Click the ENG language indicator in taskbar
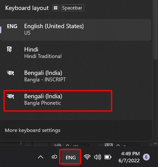This screenshot has width=158, height=167. pyautogui.click(x=70, y=157)
